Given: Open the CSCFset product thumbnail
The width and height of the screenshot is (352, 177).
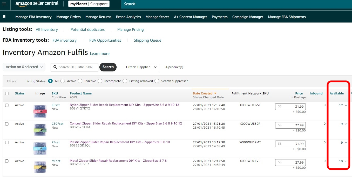Looking at the screenshot, I should coord(40,130).
